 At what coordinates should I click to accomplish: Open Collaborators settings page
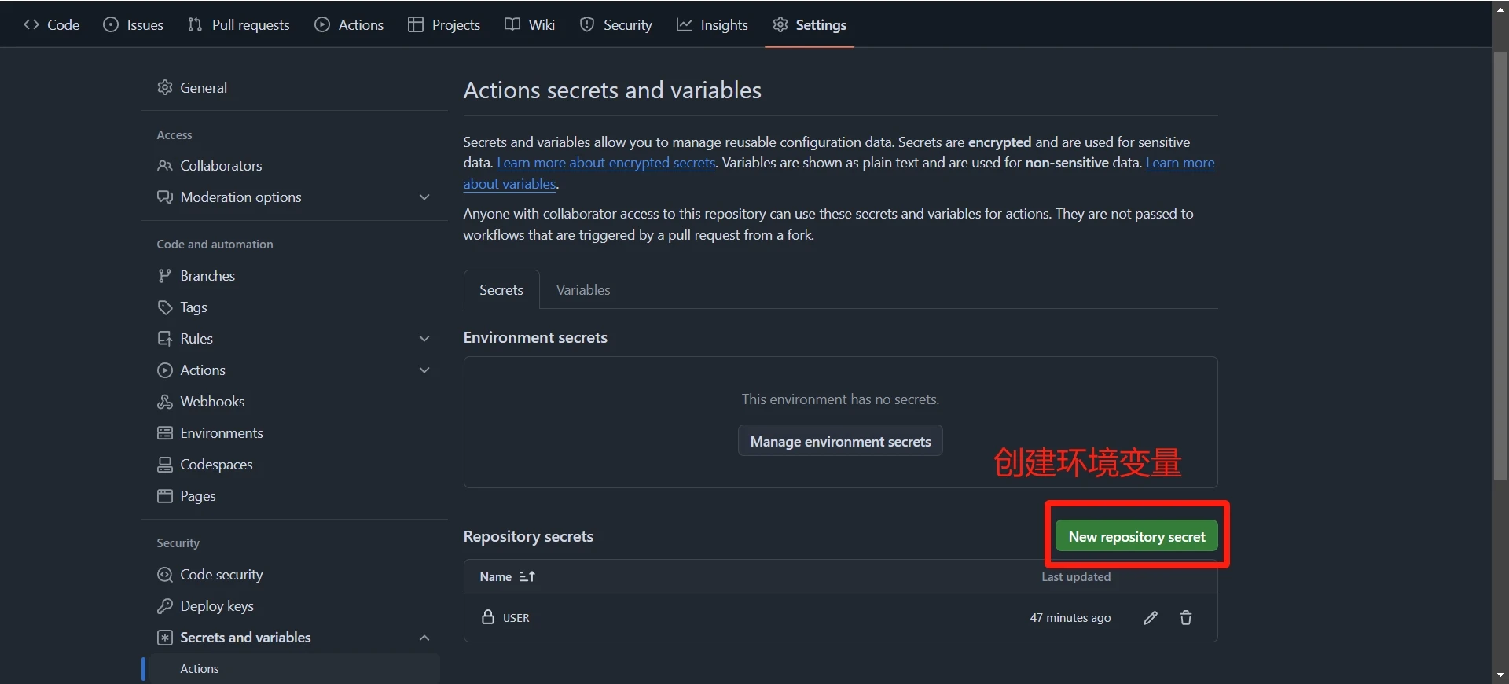click(221, 165)
